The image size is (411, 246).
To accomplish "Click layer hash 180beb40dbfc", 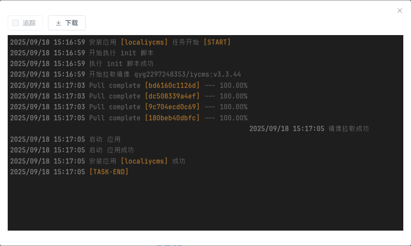I will click(x=172, y=118).
